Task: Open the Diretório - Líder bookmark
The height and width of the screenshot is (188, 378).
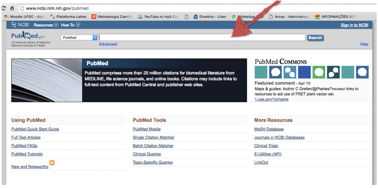Action: (x=210, y=17)
